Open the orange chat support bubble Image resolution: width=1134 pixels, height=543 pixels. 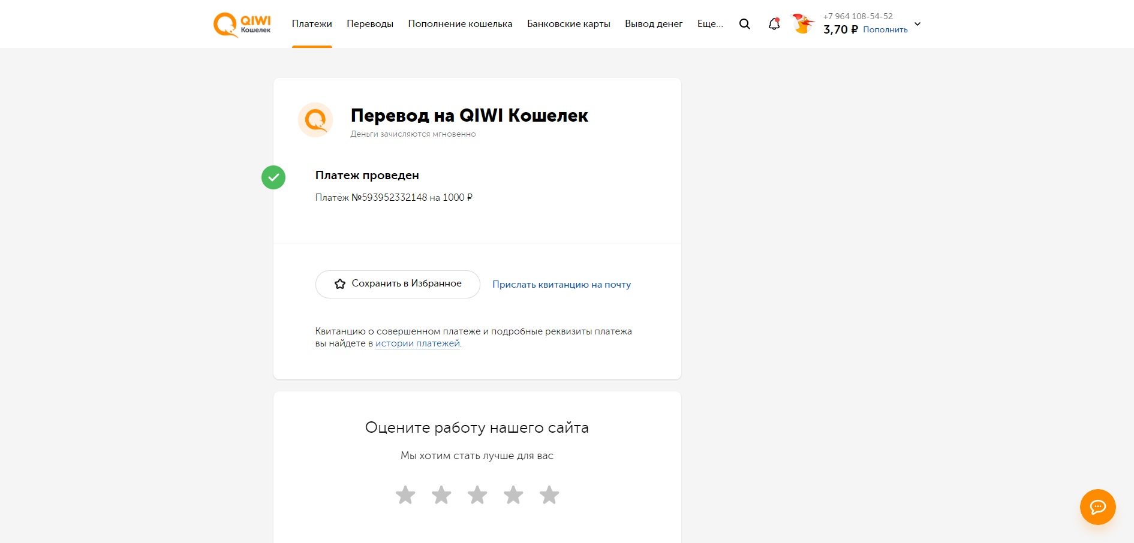(x=1097, y=507)
